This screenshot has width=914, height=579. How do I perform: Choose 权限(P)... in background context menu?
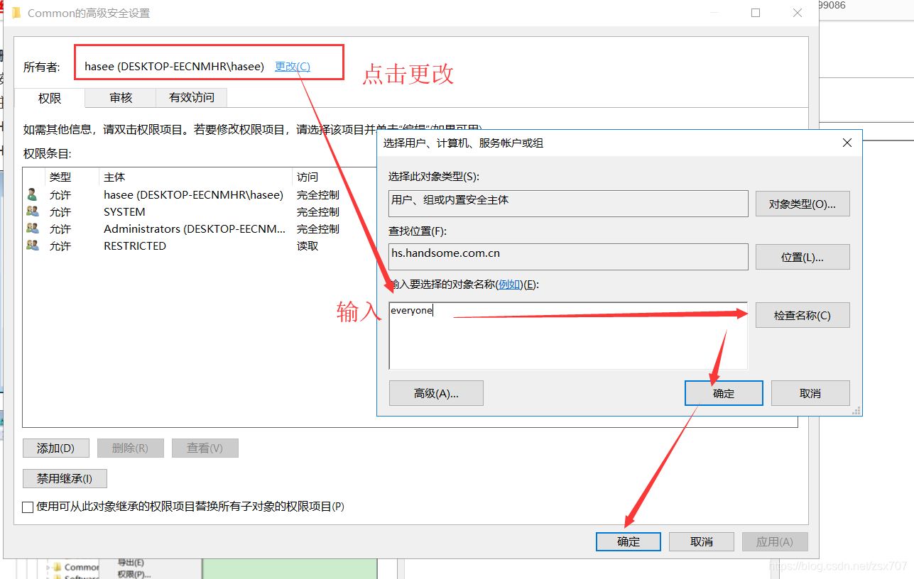134,574
